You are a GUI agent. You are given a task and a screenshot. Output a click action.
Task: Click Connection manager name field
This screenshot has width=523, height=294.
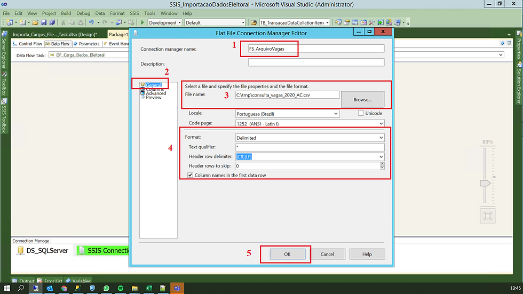[x=316, y=49]
